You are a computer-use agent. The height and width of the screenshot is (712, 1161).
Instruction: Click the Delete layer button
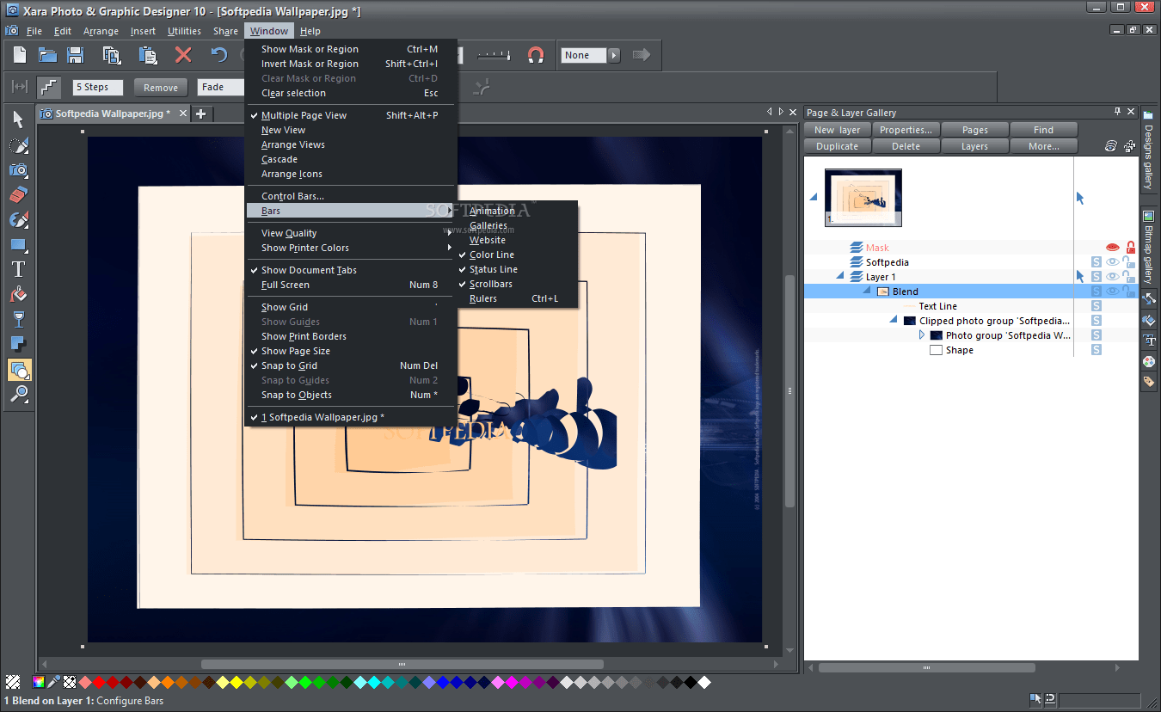[x=906, y=146]
